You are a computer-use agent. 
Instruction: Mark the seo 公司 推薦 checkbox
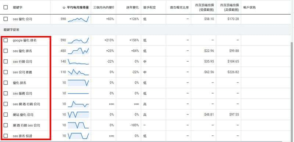click(x=6, y=72)
